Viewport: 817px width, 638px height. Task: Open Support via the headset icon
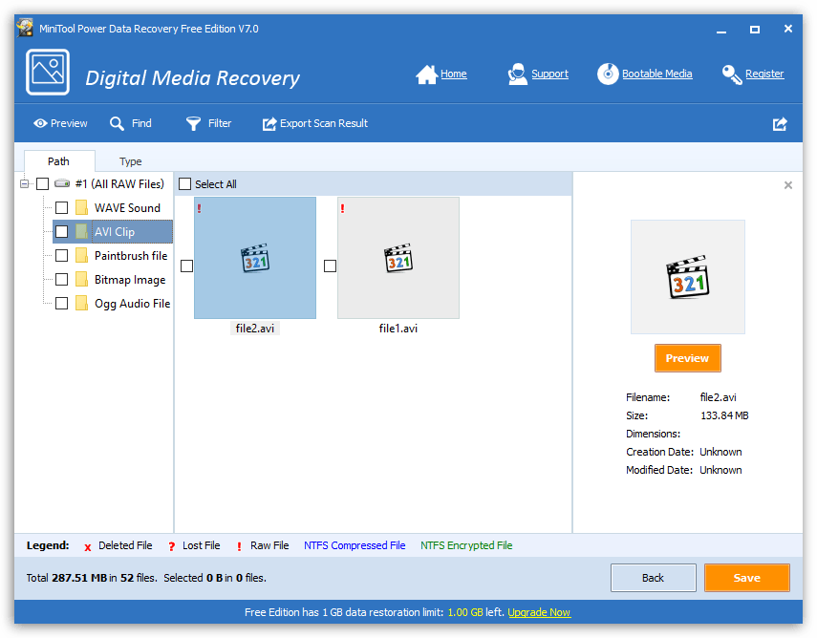tap(517, 74)
